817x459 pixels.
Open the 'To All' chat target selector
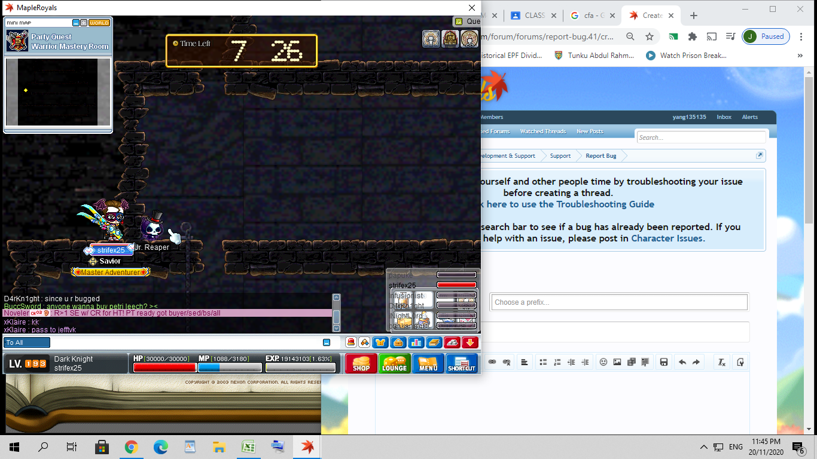point(28,342)
